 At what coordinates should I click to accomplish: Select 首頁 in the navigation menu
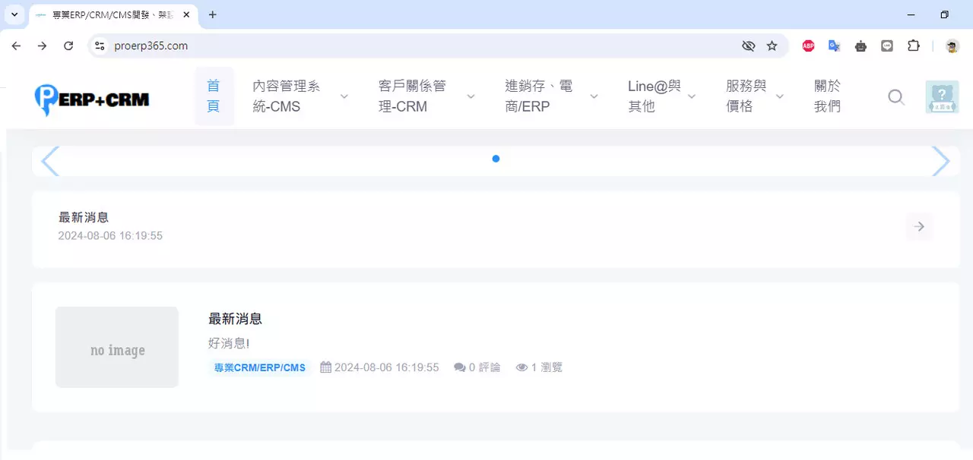click(213, 96)
